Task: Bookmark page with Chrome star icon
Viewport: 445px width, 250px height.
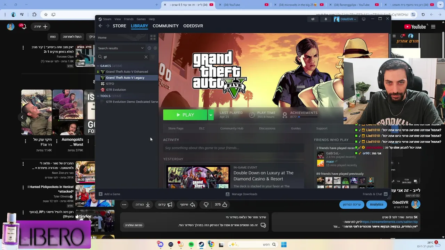Action: (46, 15)
